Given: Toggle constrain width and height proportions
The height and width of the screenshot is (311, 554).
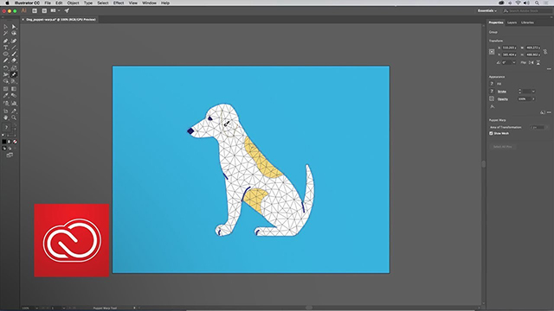Looking at the screenshot, I should [545, 52].
